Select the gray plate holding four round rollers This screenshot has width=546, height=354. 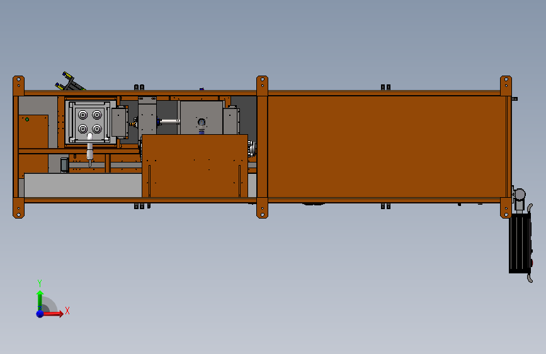click(90, 122)
